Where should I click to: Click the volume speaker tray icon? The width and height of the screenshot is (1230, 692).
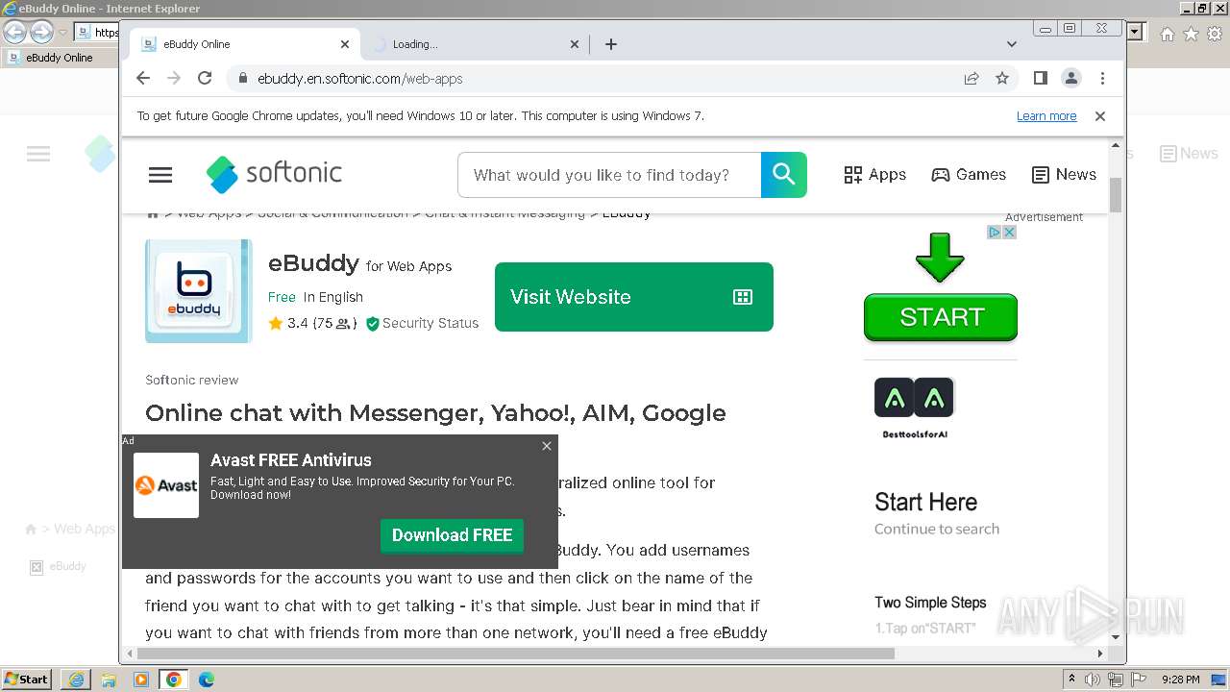(x=1093, y=680)
